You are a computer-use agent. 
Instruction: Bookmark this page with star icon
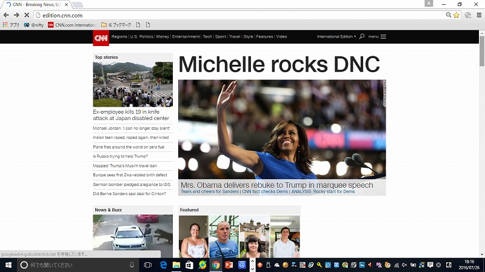click(x=457, y=15)
